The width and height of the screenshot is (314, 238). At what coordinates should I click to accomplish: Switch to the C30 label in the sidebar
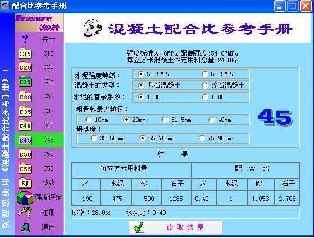[48, 96]
